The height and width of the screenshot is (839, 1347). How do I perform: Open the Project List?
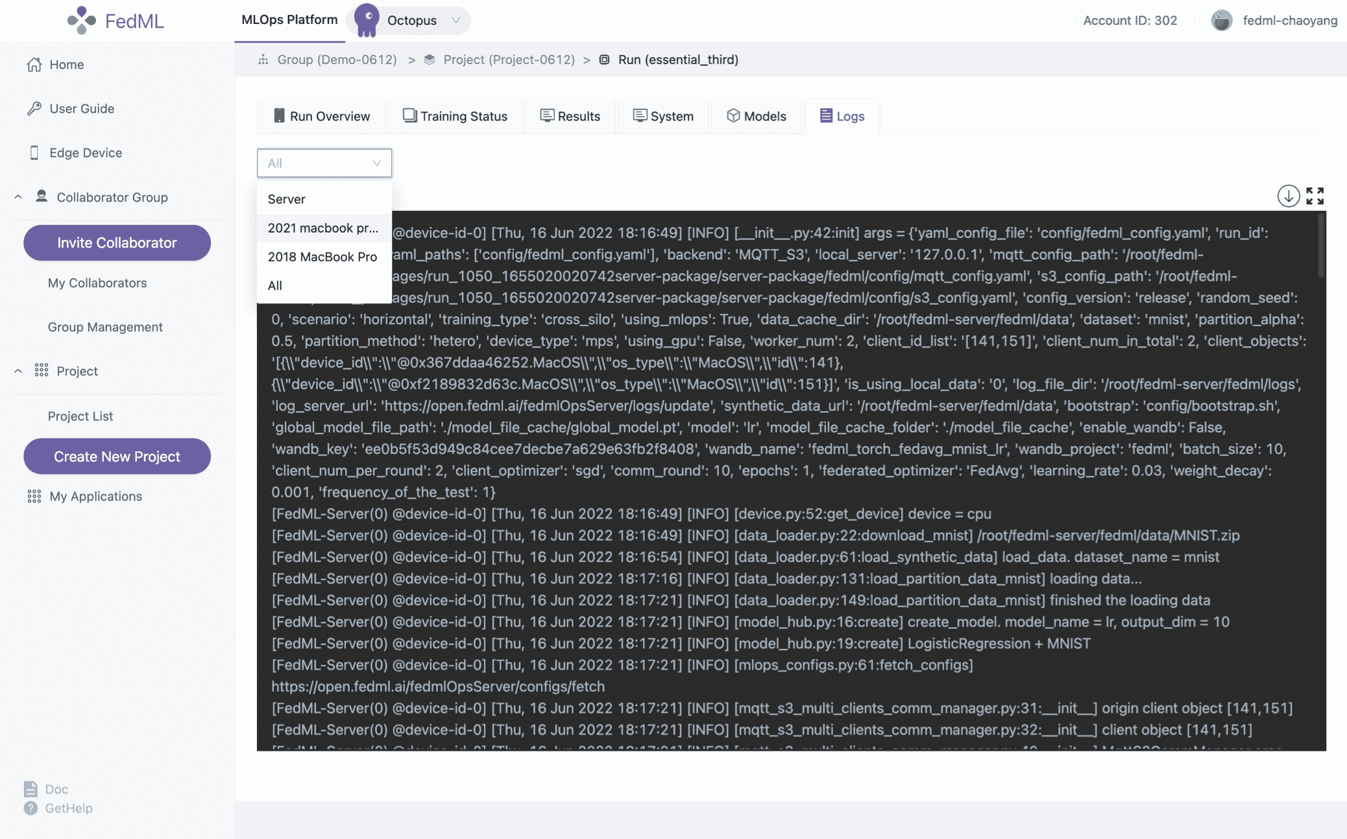point(80,416)
